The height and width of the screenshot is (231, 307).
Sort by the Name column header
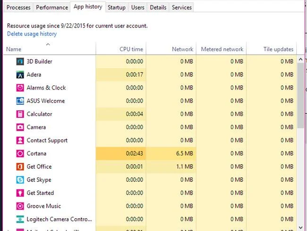point(50,48)
